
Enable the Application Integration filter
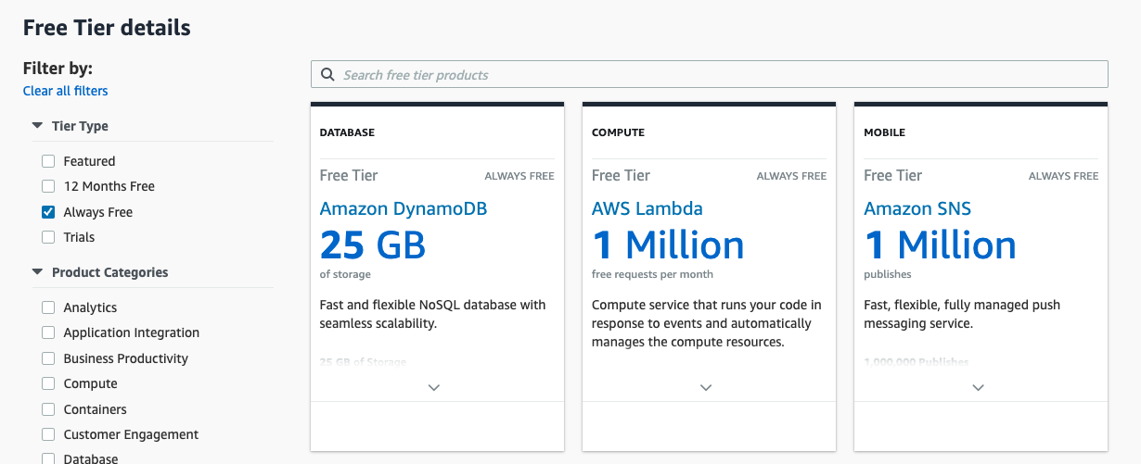[48, 332]
